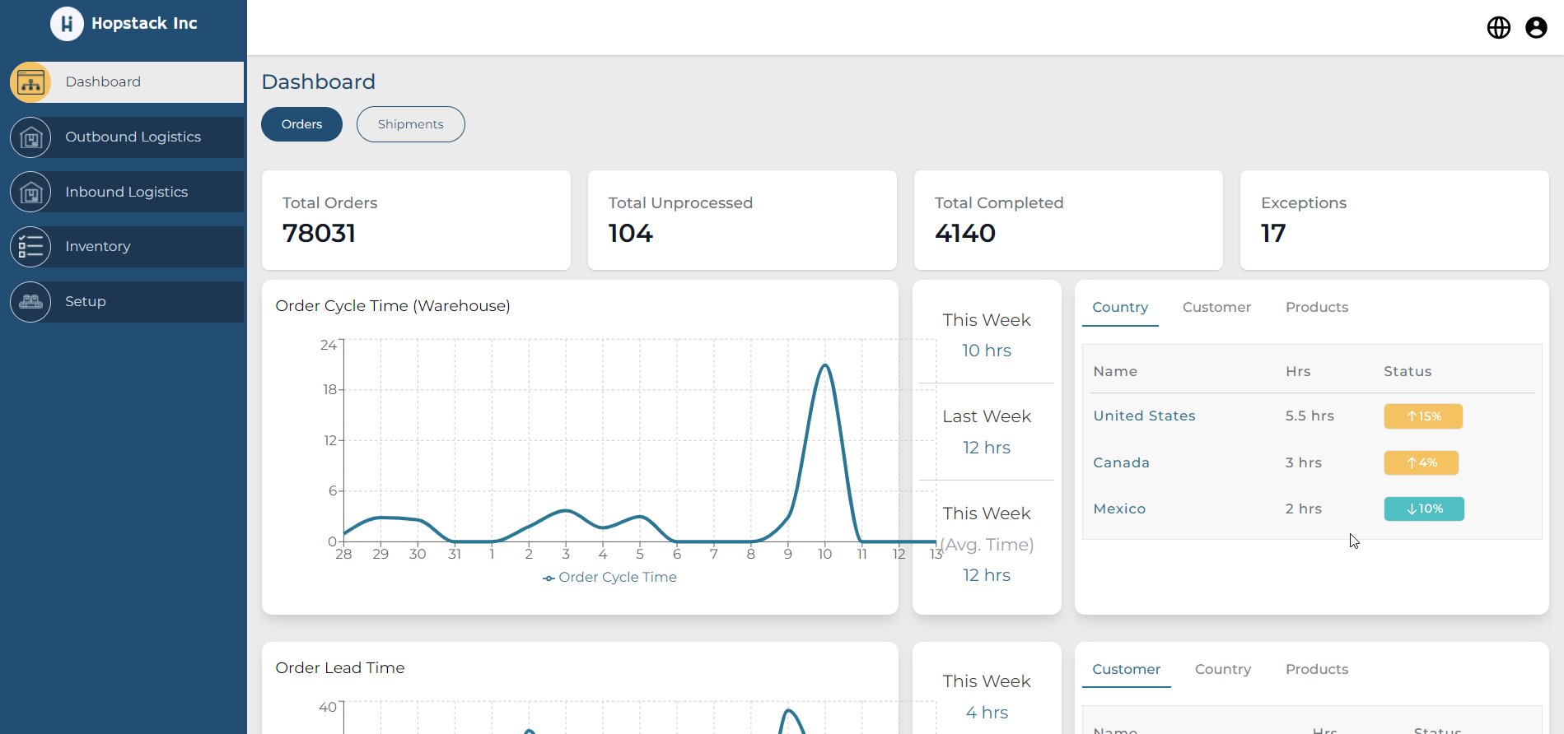Select the Orders view pill
Viewport: 1564px width, 734px height.
301,124
